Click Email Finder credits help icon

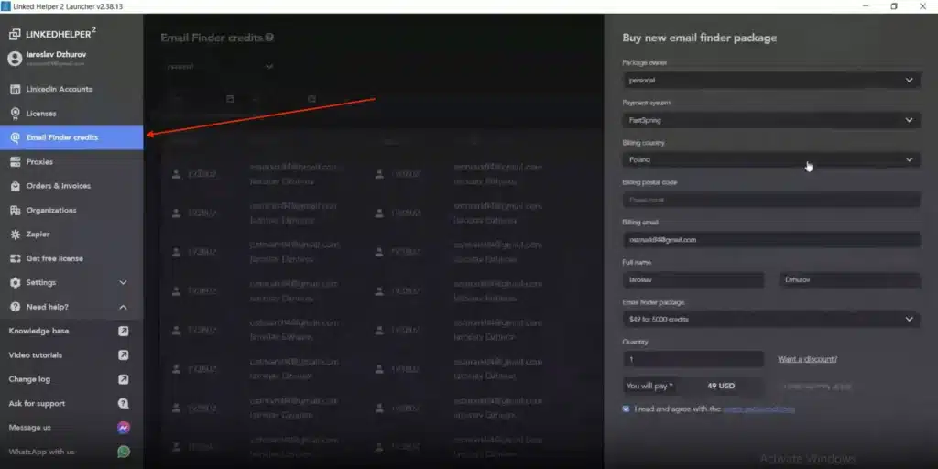tap(270, 38)
